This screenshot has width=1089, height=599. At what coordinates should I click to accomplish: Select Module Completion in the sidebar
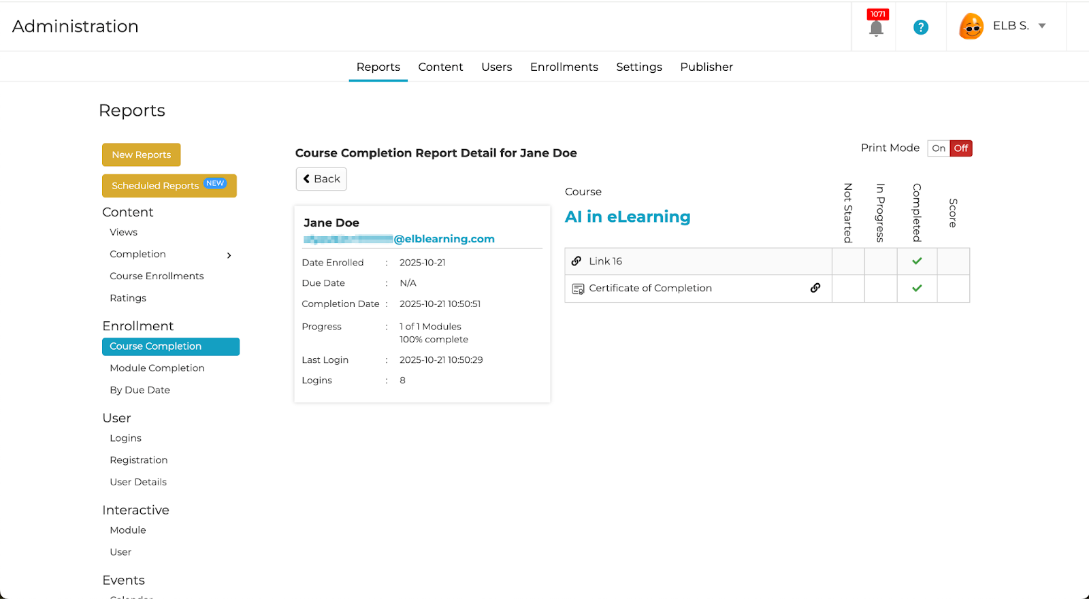(157, 368)
